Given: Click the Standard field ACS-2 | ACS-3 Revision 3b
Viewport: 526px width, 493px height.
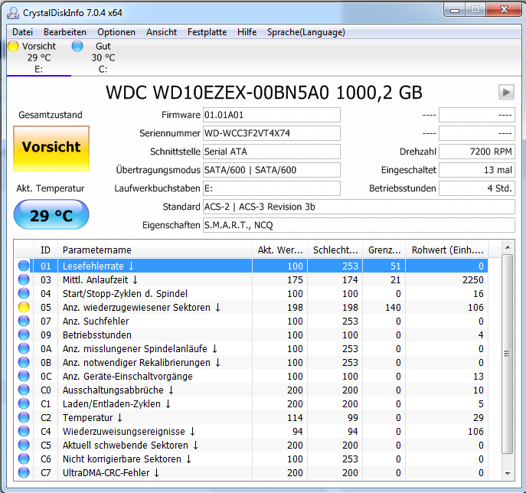Looking at the screenshot, I should pyautogui.click(x=359, y=207).
